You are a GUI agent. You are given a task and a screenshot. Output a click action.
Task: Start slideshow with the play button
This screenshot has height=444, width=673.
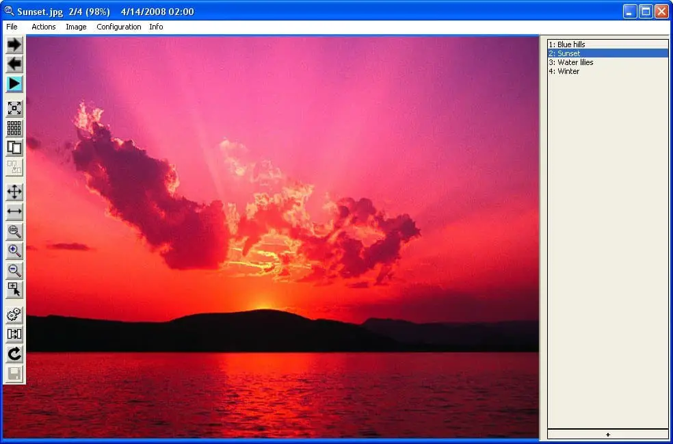point(14,84)
